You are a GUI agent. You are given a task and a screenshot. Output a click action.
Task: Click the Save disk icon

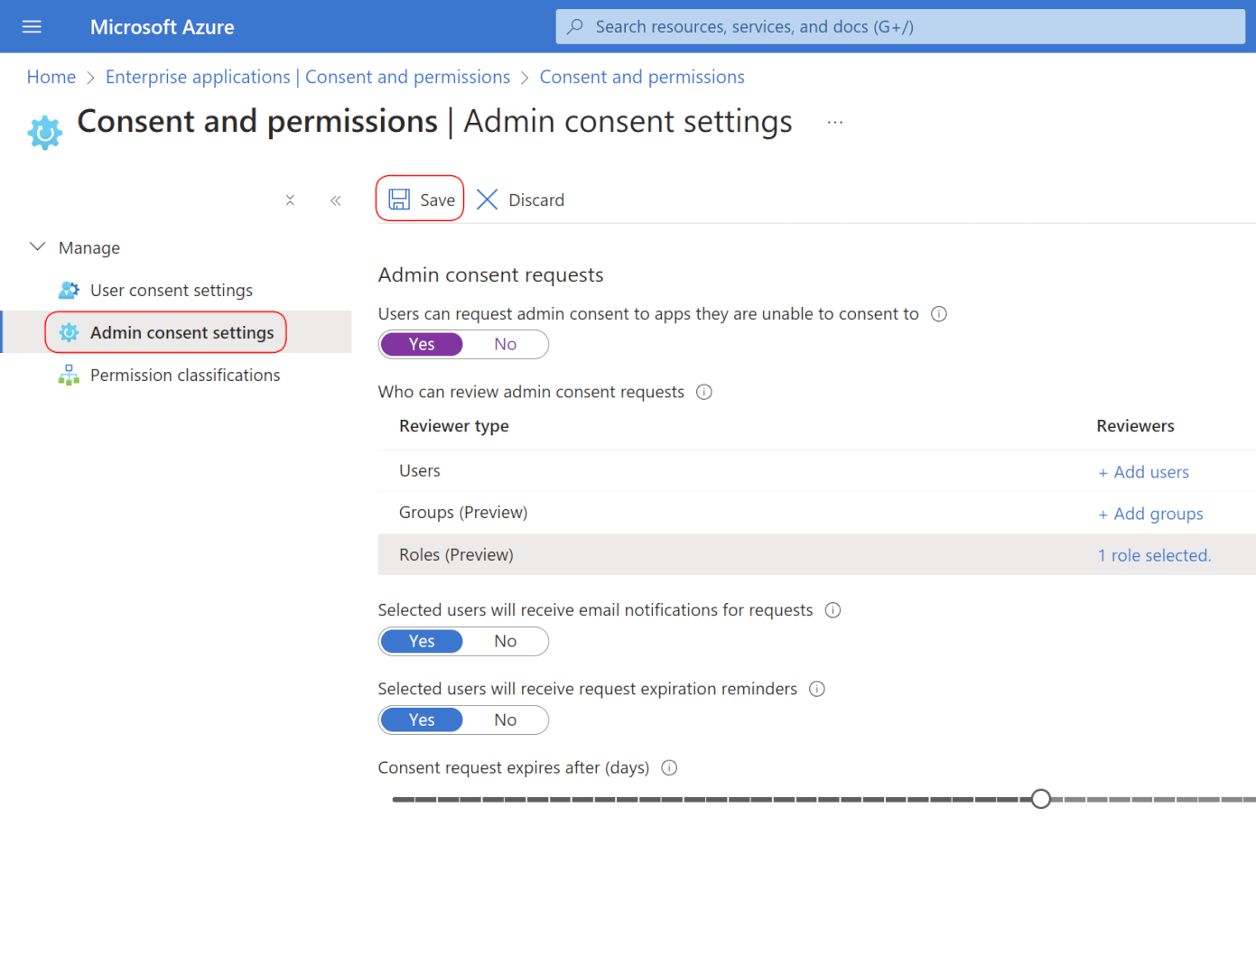click(x=398, y=200)
